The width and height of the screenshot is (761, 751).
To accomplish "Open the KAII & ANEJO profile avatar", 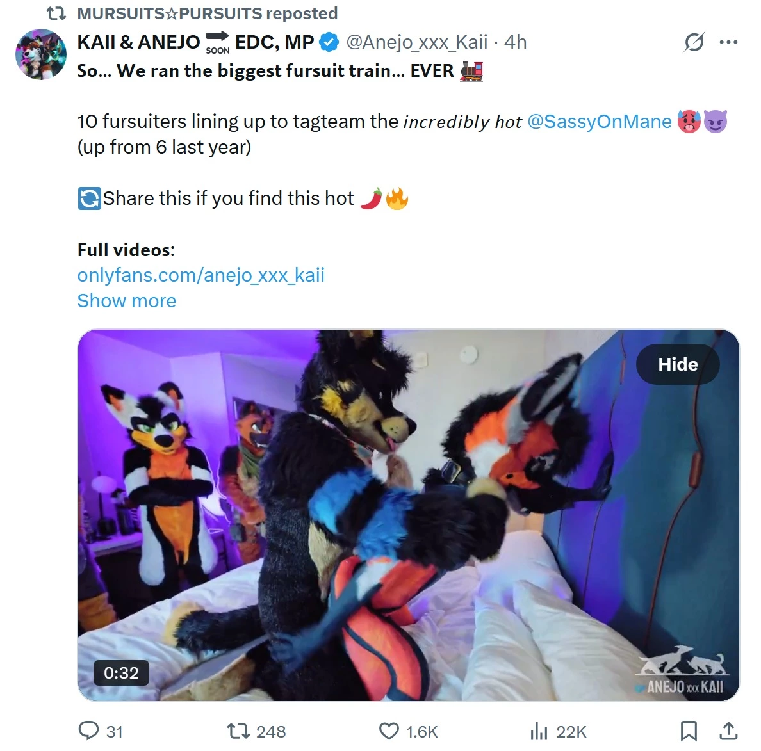I will [41, 54].
